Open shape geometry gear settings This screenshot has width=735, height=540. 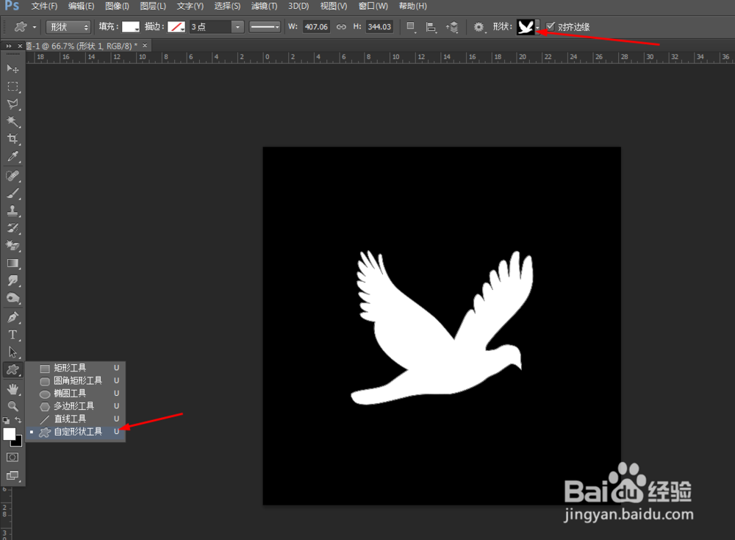coord(479,27)
